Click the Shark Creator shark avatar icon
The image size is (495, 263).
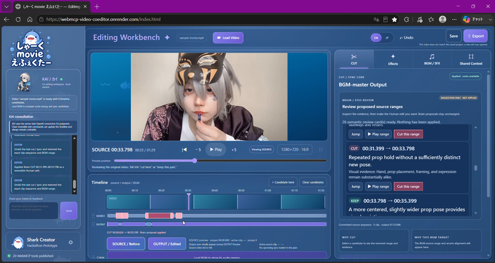click(18, 242)
